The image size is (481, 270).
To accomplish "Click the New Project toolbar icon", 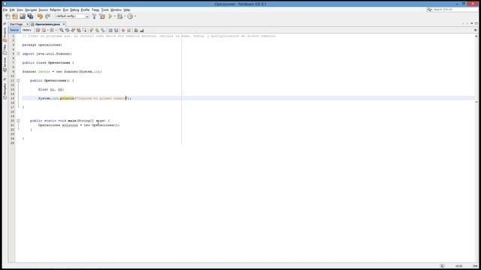I will [15, 16].
